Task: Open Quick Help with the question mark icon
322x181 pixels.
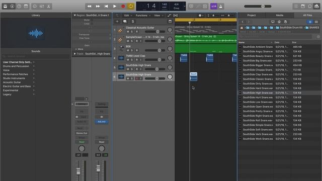Action: (x=19, y=6)
